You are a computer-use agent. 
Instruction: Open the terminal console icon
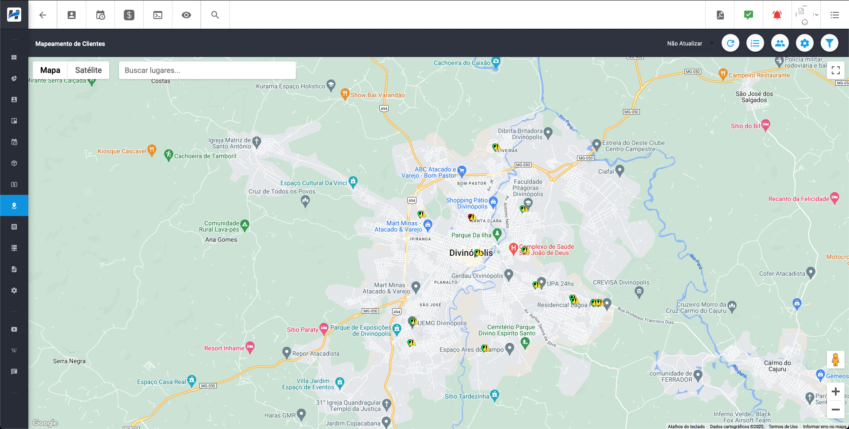point(158,15)
